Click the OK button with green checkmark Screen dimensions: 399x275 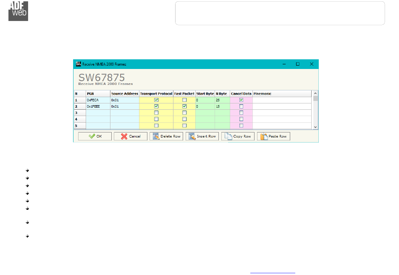point(95,136)
